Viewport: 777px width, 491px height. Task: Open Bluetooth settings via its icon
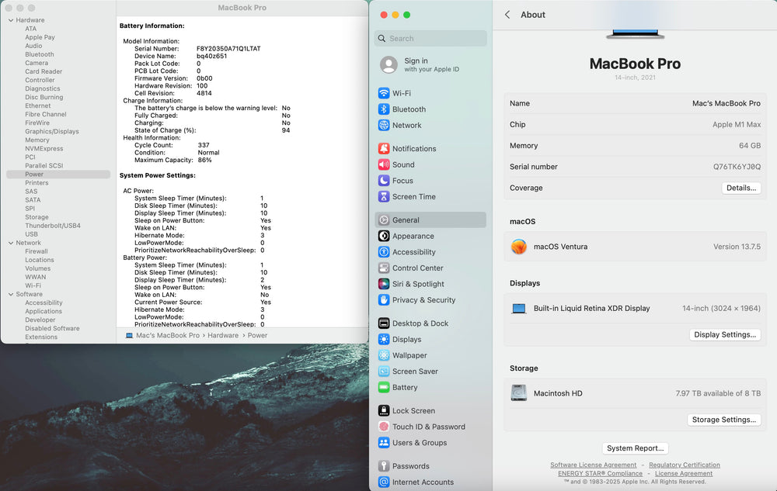click(x=384, y=109)
